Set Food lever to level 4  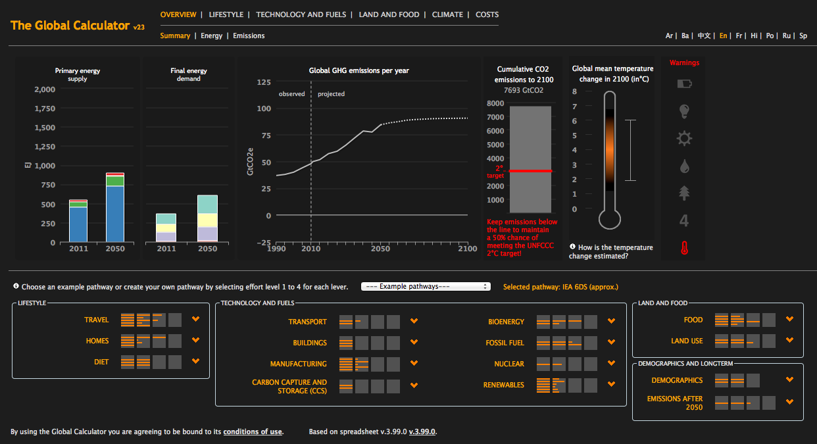tap(769, 320)
